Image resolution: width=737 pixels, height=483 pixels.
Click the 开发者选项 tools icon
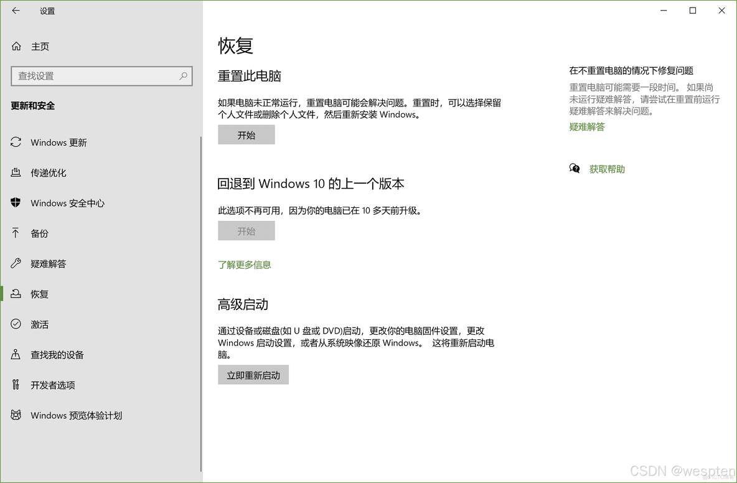click(x=16, y=385)
